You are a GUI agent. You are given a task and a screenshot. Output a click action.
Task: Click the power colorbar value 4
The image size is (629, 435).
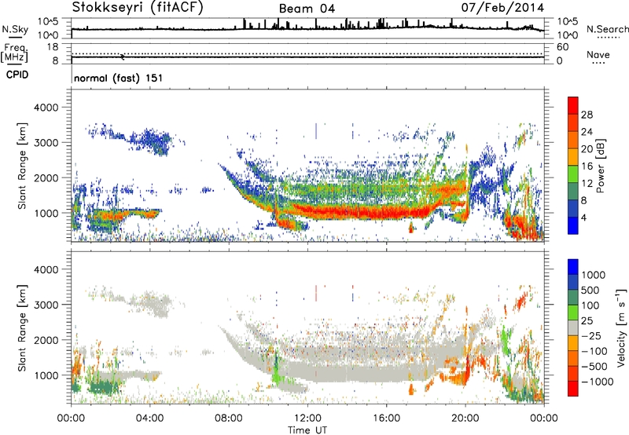[583, 218]
